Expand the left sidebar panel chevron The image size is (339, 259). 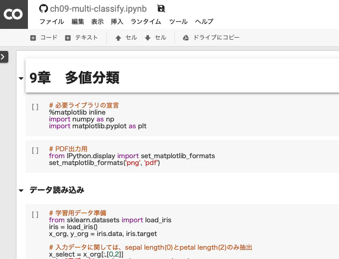point(4,57)
